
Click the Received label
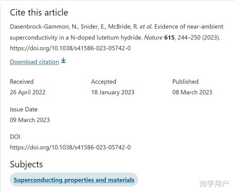click(x=22, y=82)
